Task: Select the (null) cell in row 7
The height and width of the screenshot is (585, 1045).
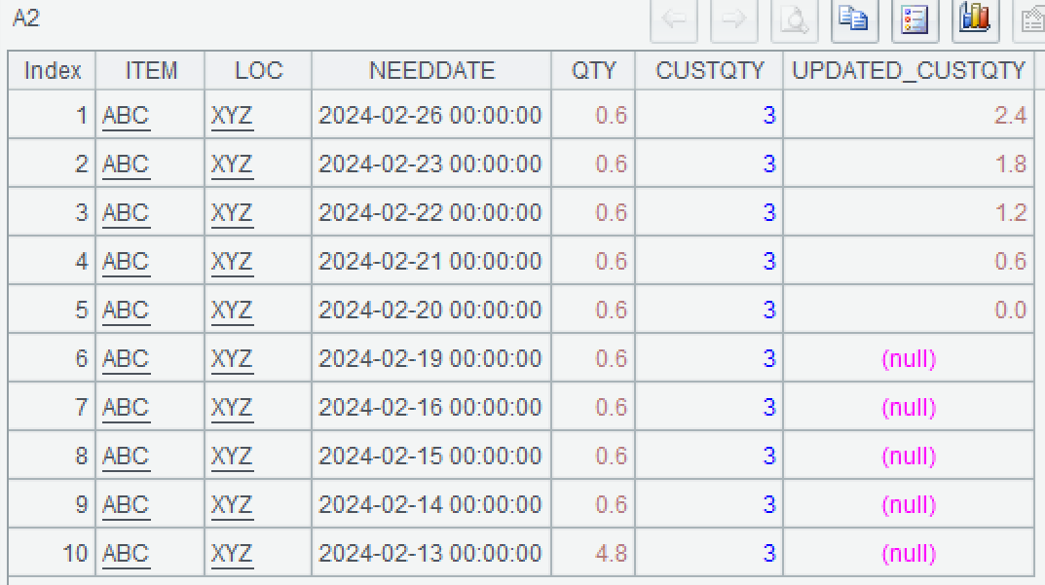Action: coord(908,408)
